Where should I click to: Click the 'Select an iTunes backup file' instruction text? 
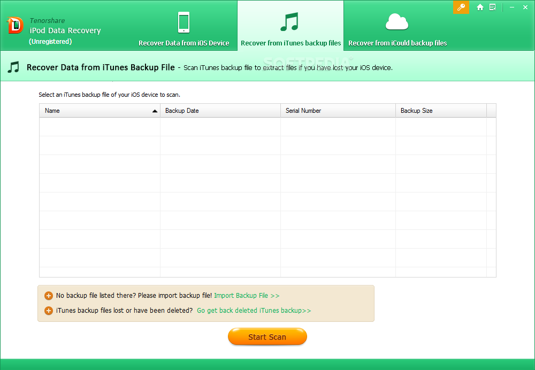[109, 95]
